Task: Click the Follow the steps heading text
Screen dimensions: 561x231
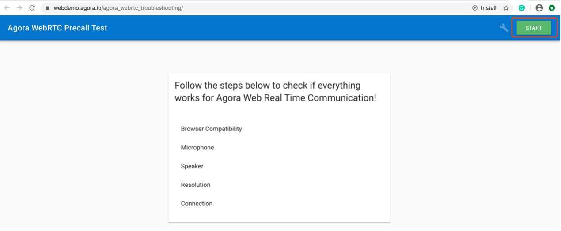Action: 275,91
